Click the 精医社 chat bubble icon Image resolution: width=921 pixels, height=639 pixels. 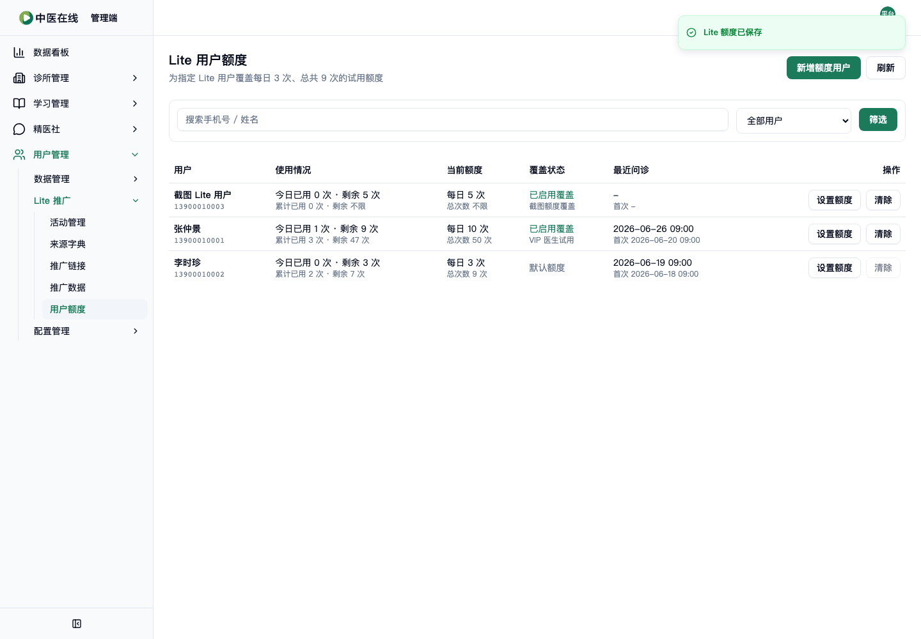pyautogui.click(x=19, y=129)
